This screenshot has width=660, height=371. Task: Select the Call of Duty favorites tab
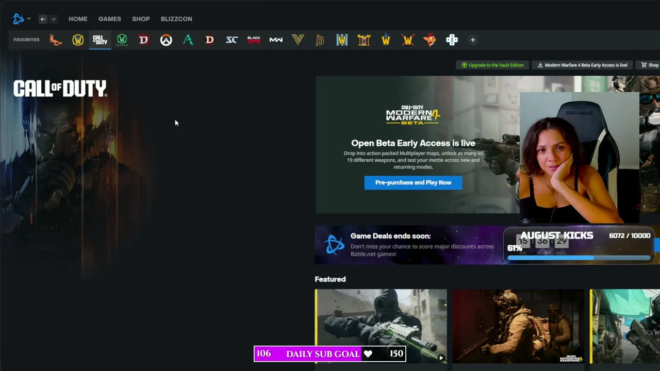coord(100,40)
